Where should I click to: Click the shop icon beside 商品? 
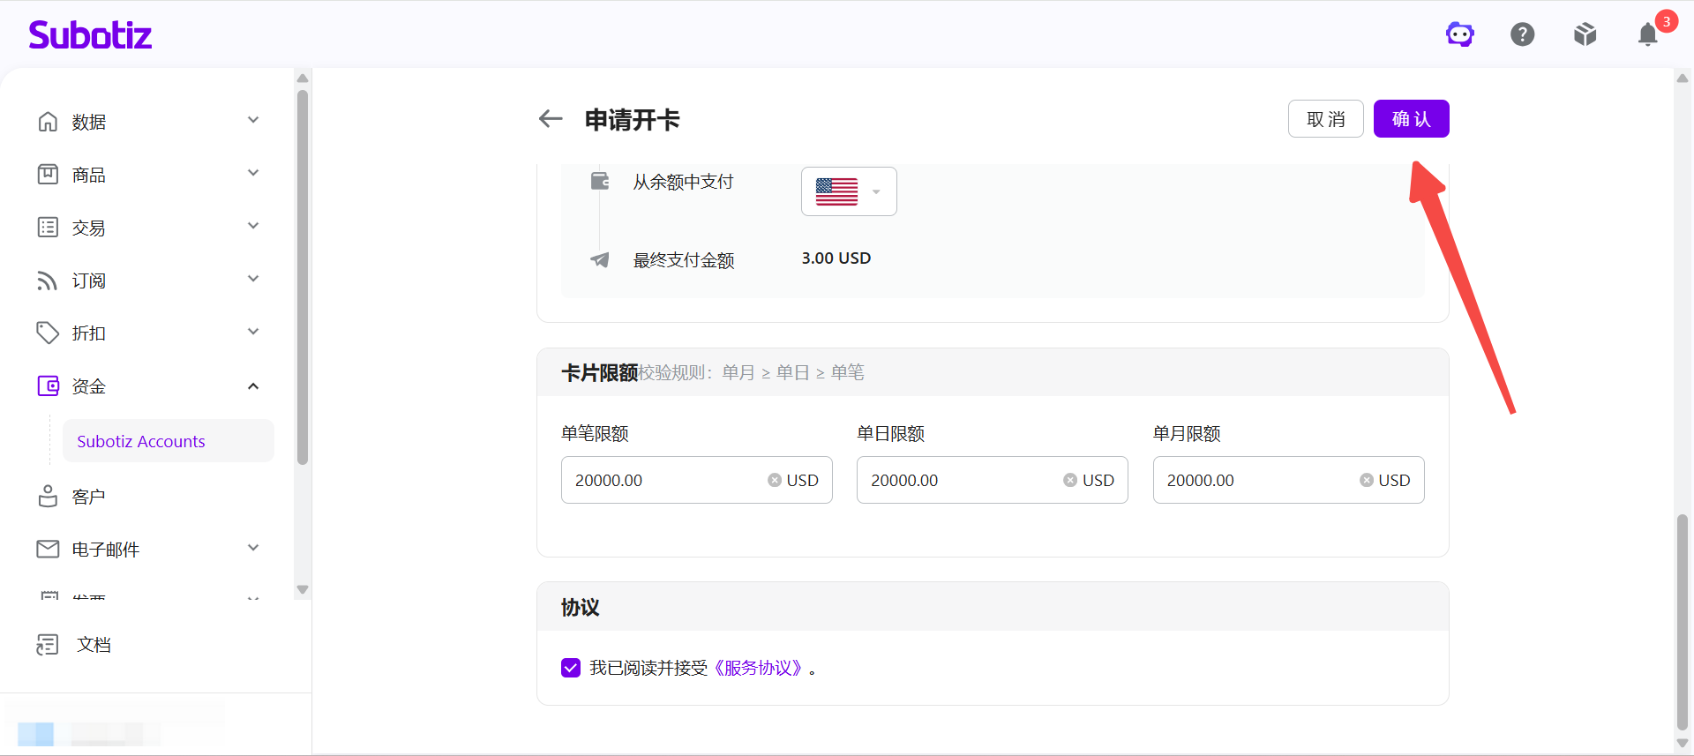[48, 174]
